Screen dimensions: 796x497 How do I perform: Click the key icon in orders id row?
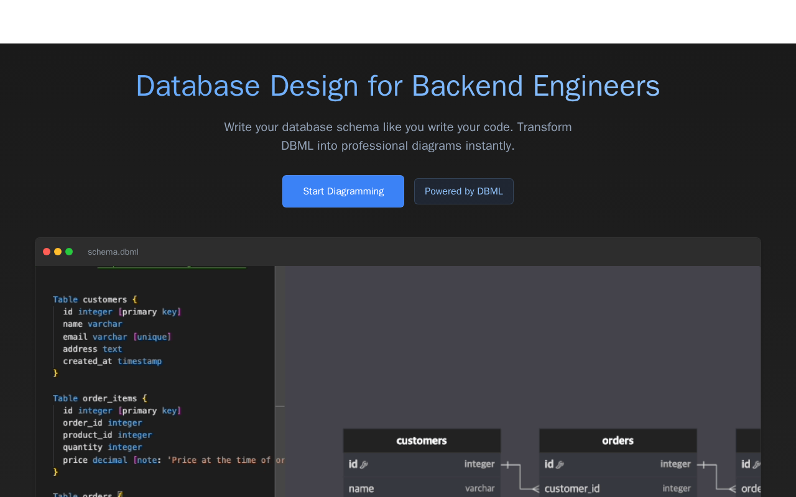[x=560, y=465]
